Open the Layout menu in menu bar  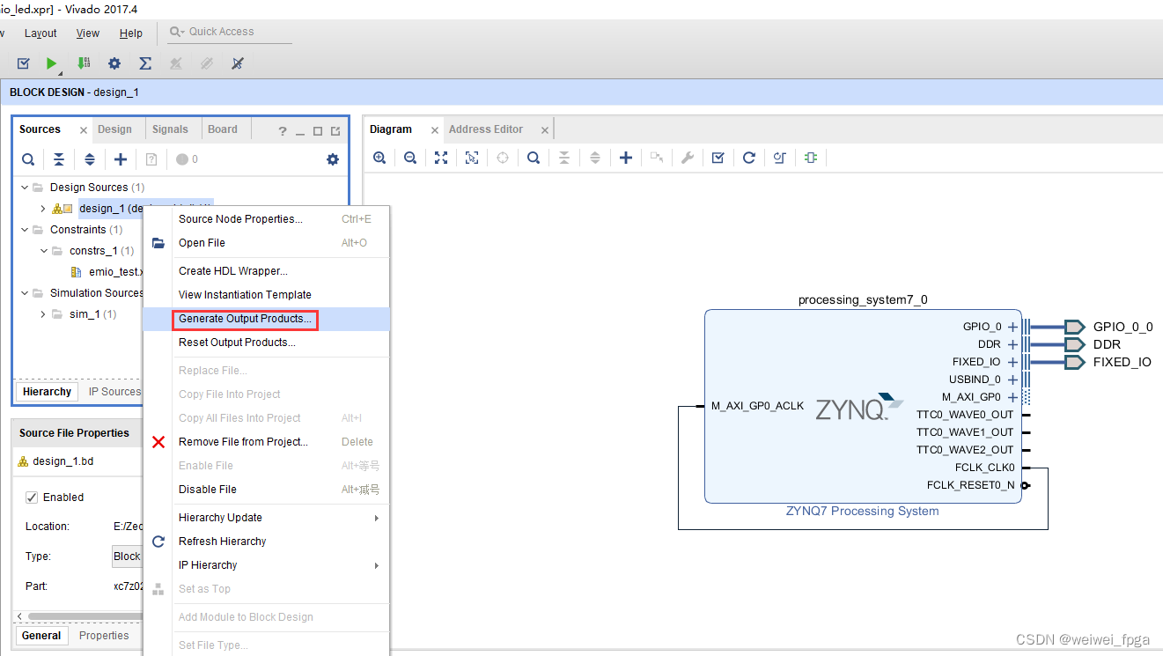[x=40, y=33]
